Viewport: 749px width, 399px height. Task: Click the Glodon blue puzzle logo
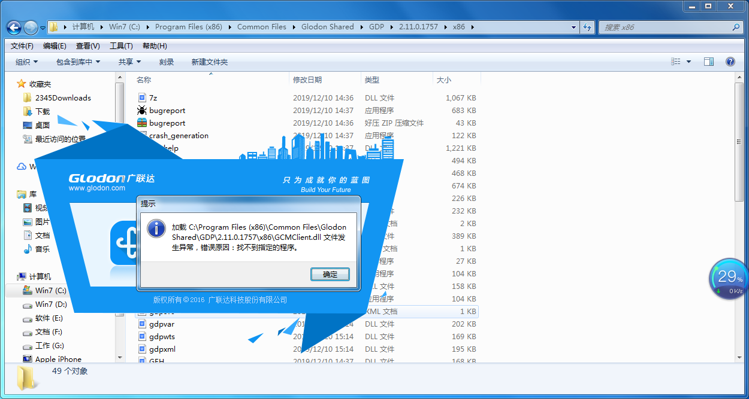point(124,243)
